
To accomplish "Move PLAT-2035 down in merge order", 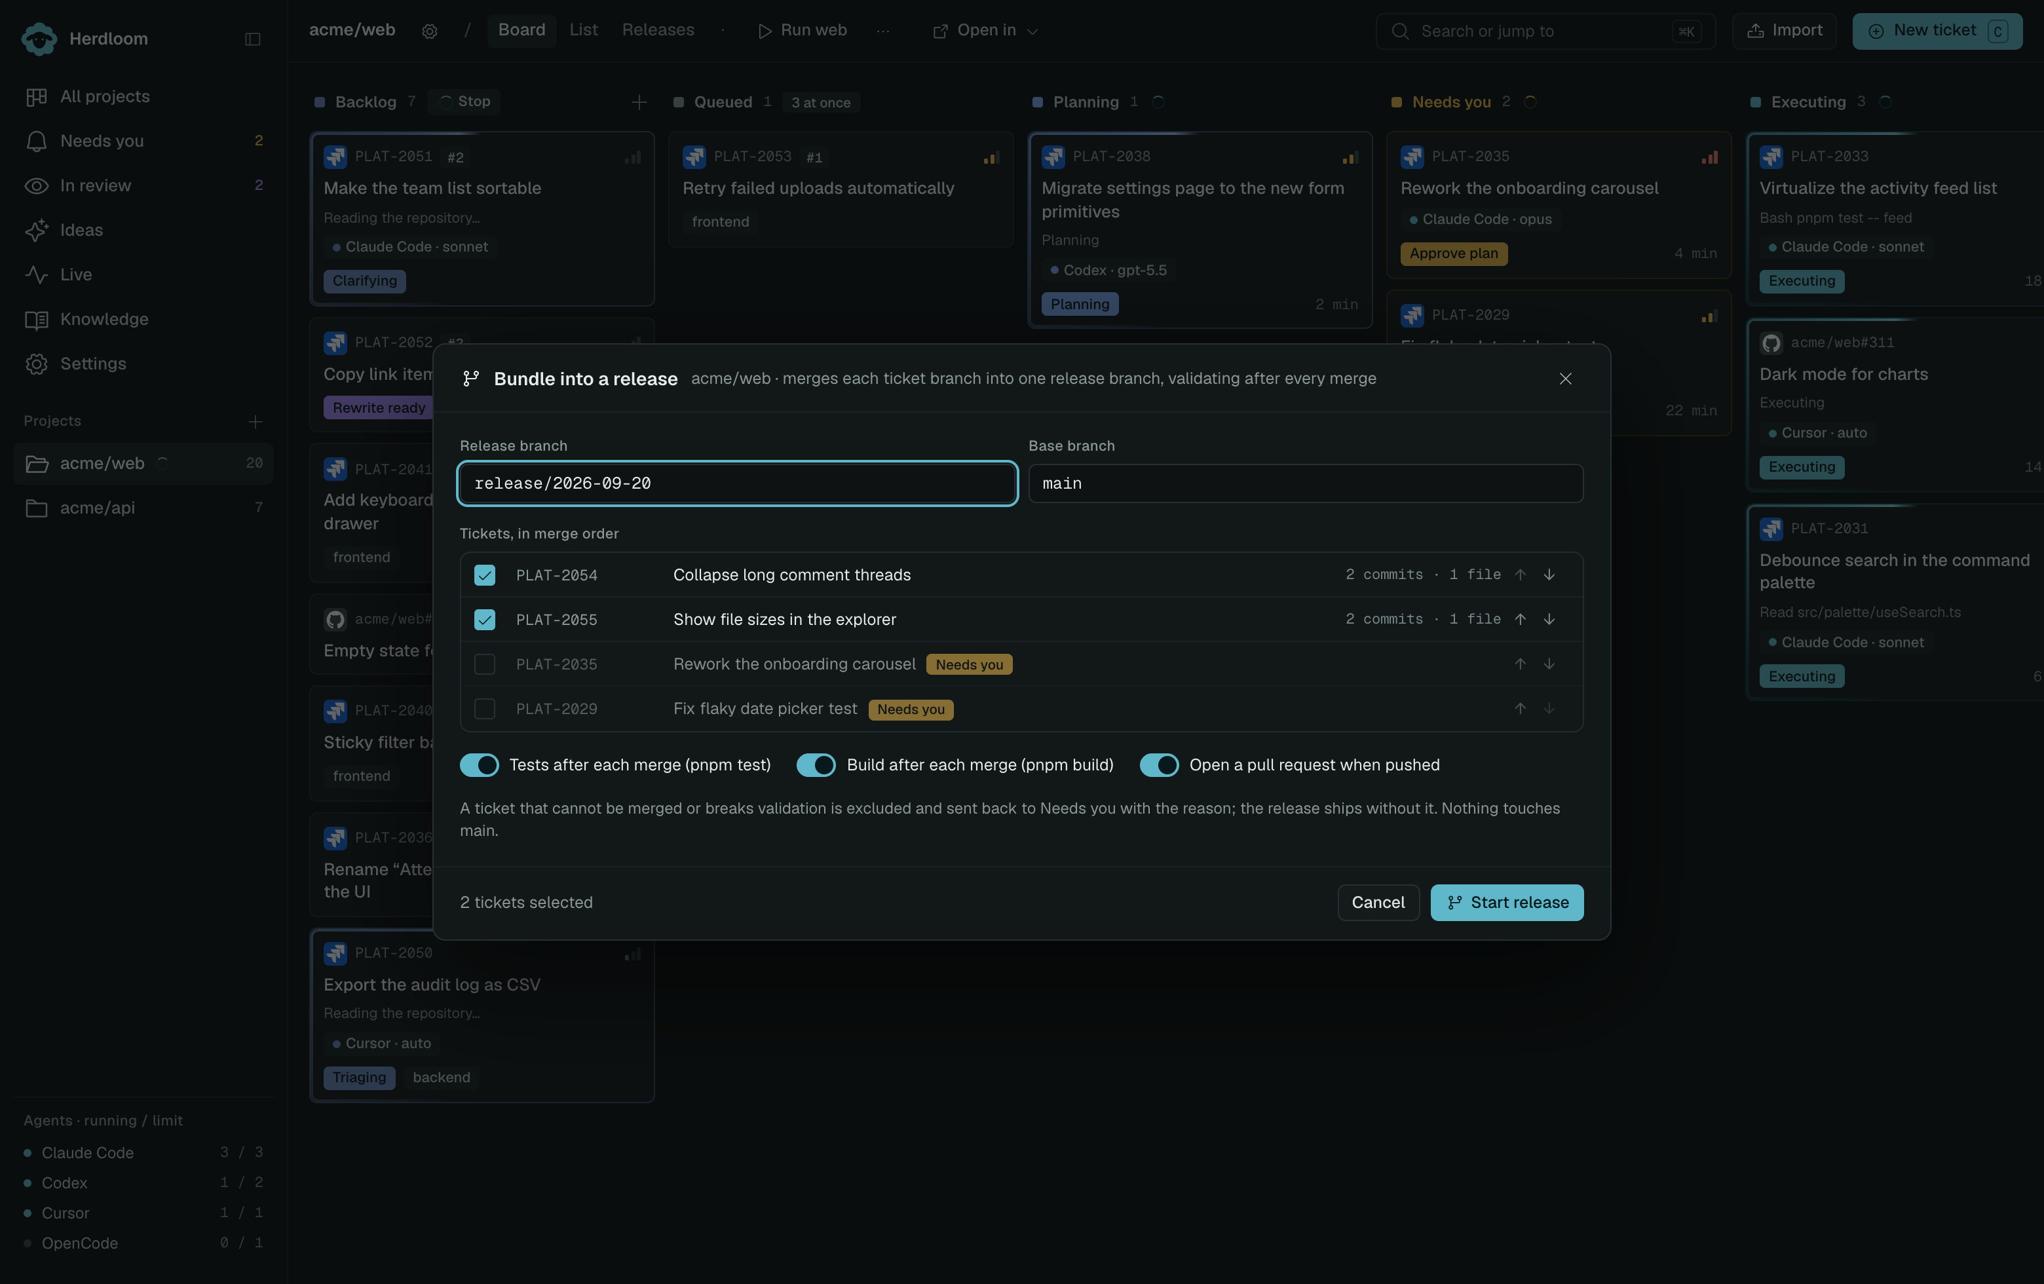I will (1549, 664).
